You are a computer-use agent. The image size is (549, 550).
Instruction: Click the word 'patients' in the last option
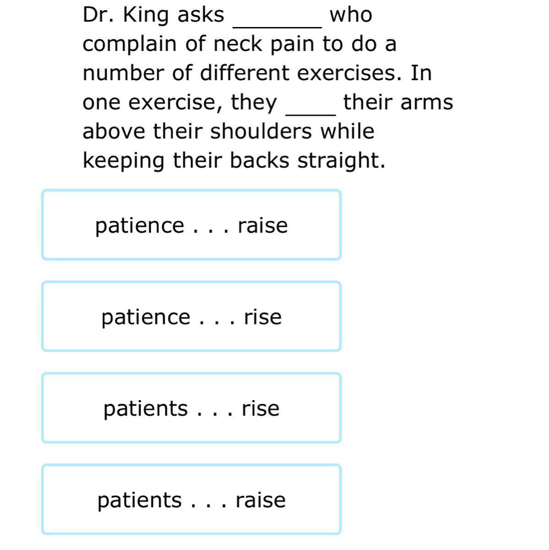139,500
